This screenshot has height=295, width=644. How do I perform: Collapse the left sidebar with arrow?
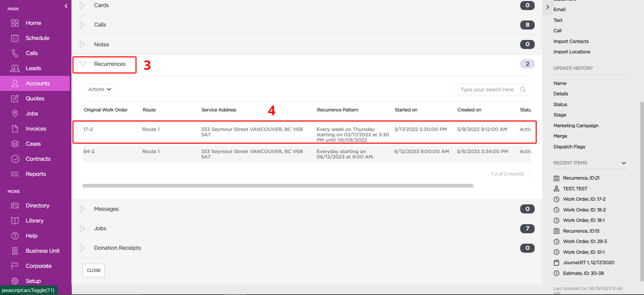[66, 6]
